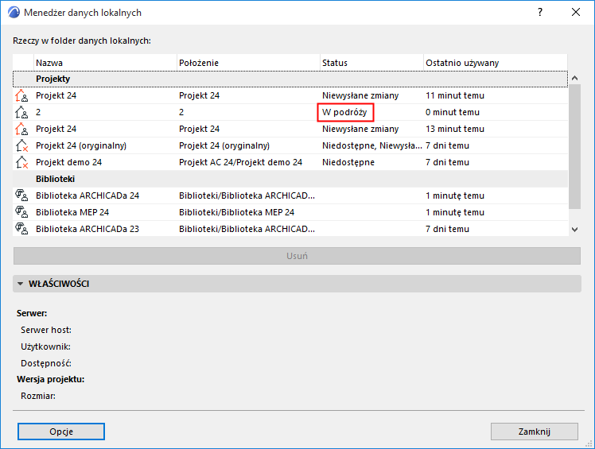
Task: Collapse the WŁAŚCIWOŚCI section triangle
Action: coord(21,284)
